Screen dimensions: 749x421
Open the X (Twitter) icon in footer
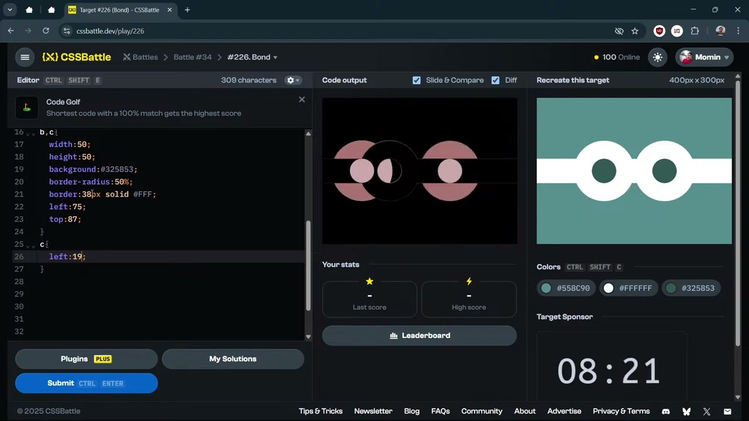tap(707, 412)
